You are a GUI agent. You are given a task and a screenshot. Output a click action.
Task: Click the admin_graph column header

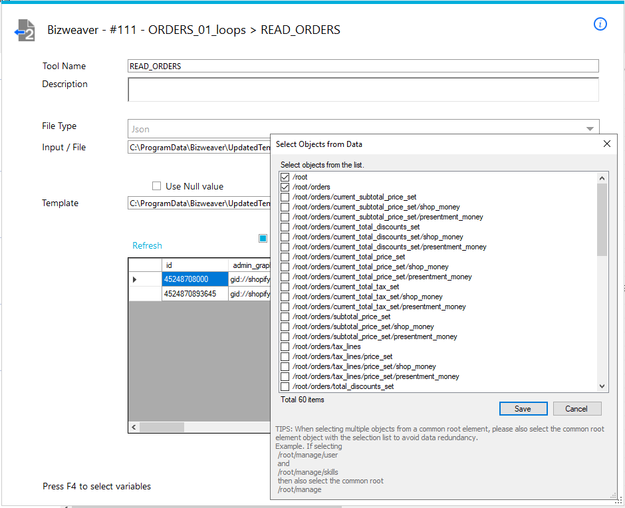tap(249, 265)
